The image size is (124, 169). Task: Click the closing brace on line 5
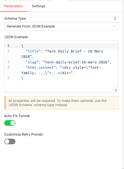[x=22, y=78]
